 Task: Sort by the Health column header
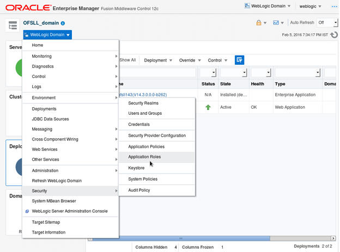[257, 84]
